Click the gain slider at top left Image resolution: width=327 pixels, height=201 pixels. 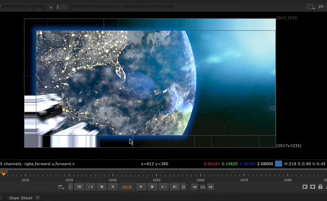pyautogui.click(x=23, y=6)
